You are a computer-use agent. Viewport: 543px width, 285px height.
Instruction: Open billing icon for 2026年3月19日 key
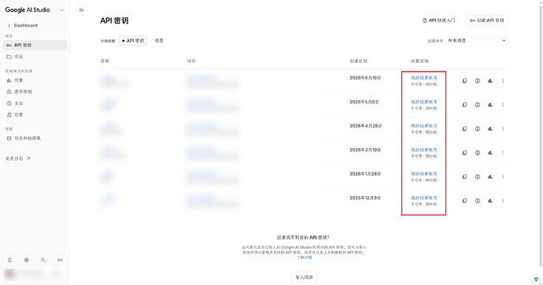coord(477,153)
